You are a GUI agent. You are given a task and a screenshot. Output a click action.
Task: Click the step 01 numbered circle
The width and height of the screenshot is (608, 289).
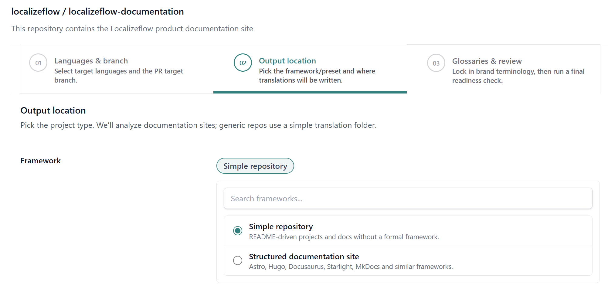[38, 63]
